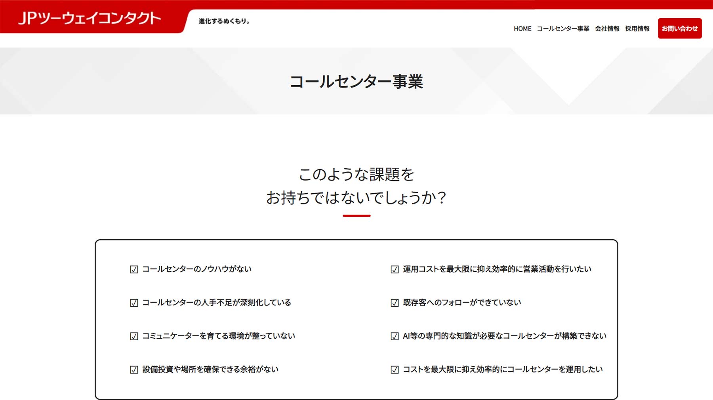This screenshot has width=713, height=400.
Task: Checkmark icon beside AI等の専門的な知識 item
Action: [395, 336]
